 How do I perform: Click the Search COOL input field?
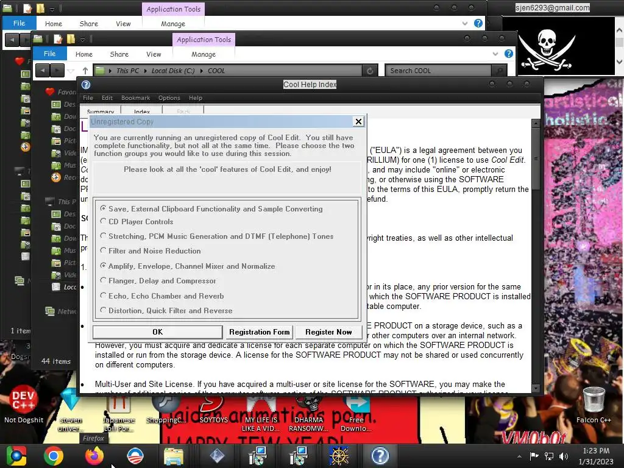(439, 71)
